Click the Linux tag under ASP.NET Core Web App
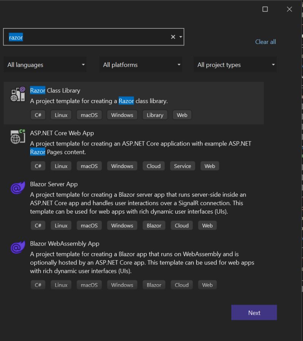Screen dimensions: 303x341 tap(61, 166)
